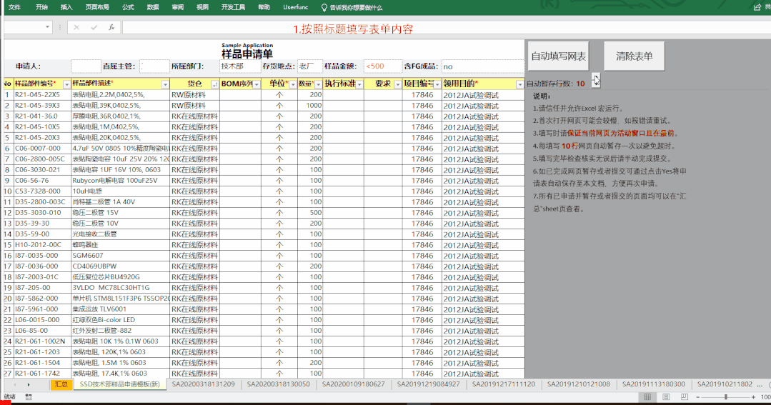Screen dimensions: 771x405
Task: Click the formula bar cancel X icon
Action: [x=76, y=28]
